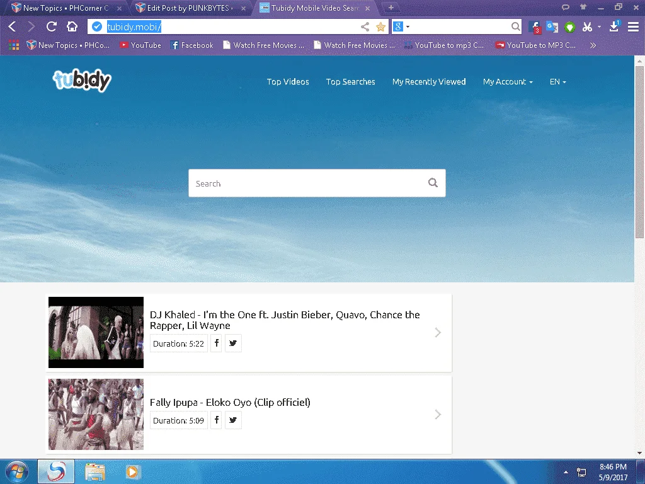Click the page vertical scrollbar thumb
645x484 pixels.
point(639,151)
